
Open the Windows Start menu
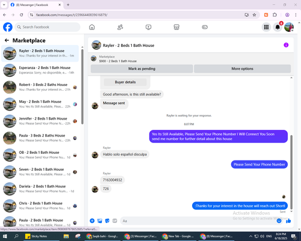5,236
